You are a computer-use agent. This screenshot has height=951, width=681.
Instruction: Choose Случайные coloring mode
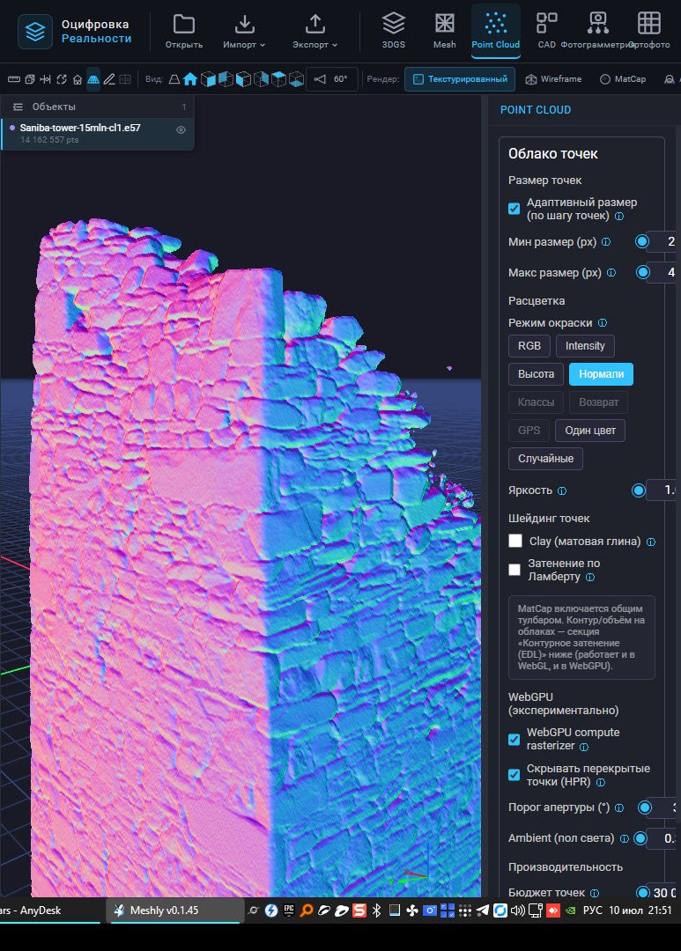pos(545,459)
